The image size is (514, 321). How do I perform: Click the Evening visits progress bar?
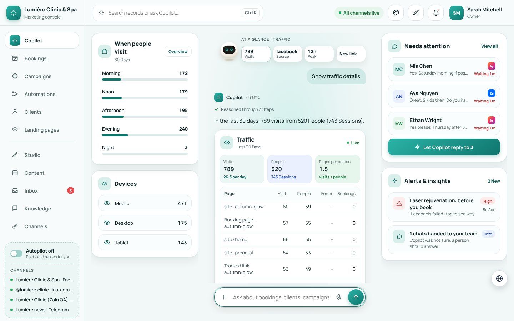pyautogui.click(x=145, y=135)
